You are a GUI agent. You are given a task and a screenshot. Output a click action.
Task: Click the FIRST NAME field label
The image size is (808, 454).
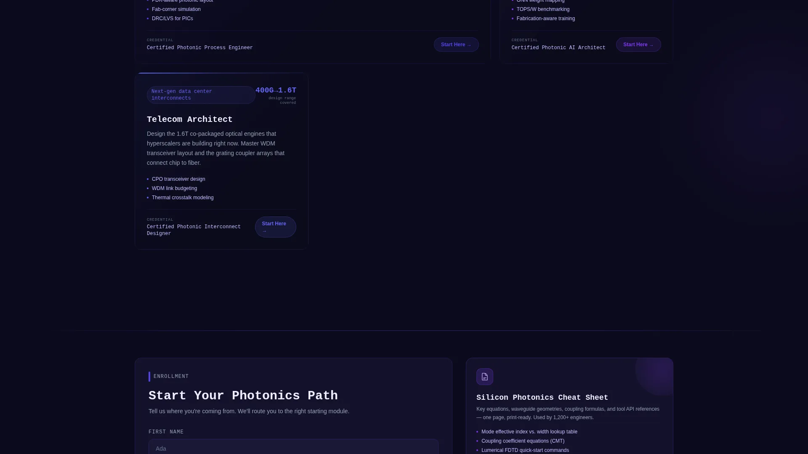point(166,432)
